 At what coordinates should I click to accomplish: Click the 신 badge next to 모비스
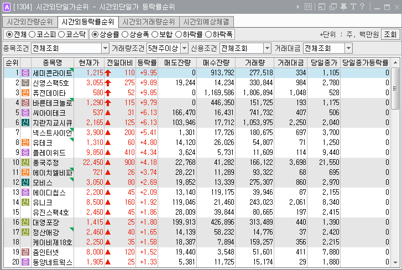(x=25, y=183)
